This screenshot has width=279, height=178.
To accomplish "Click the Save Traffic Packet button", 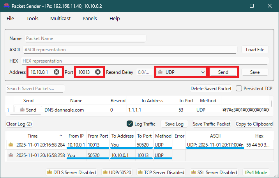I will click(x=212, y=124).
